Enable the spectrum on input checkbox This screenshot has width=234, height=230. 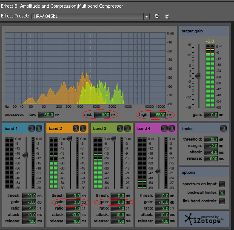click(222, 184)
